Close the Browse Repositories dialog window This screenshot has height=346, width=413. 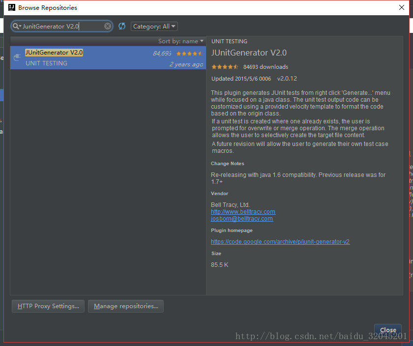pyautogui.click(x=401, y=7)
